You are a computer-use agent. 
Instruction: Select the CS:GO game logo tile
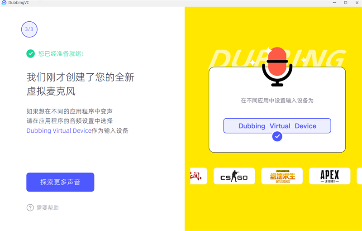tap(234, 176)
